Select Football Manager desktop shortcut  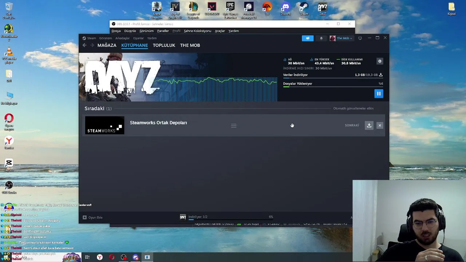249,11
